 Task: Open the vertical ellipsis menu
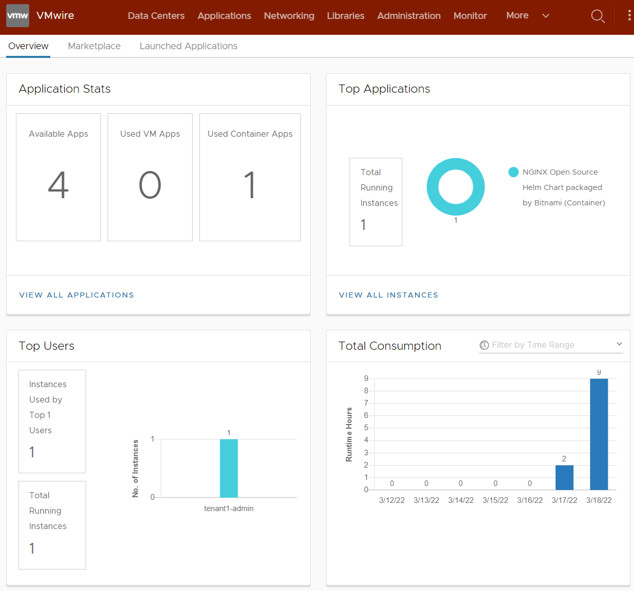click(x=629, y=16)
